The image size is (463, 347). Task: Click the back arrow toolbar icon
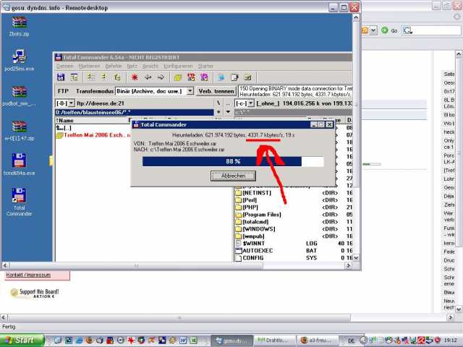pyautogui.click(x=148, y=77)
